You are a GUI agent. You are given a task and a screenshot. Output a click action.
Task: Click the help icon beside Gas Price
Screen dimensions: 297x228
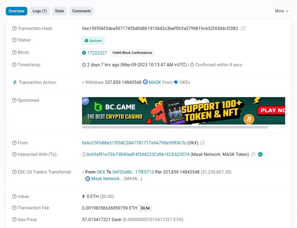click(14, 219)
